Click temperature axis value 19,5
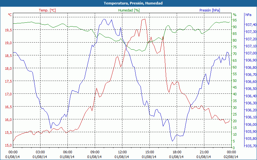257x160 pixels. tap(9, 30)
